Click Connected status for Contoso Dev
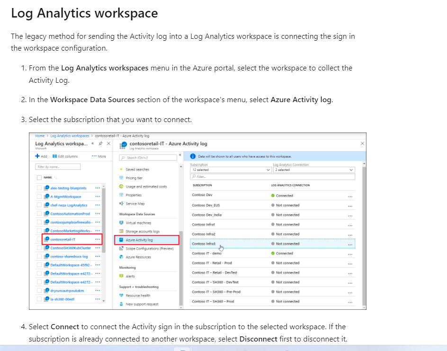 pyautogui.click(x=282, y=195)
